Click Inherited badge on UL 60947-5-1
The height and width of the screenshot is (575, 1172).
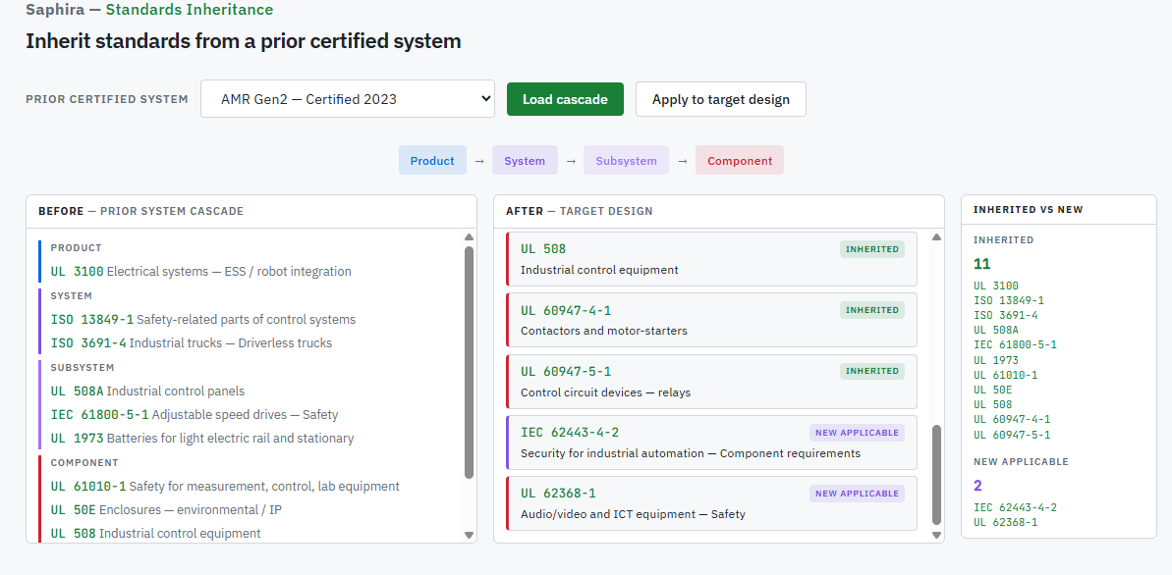coord(871,371)
